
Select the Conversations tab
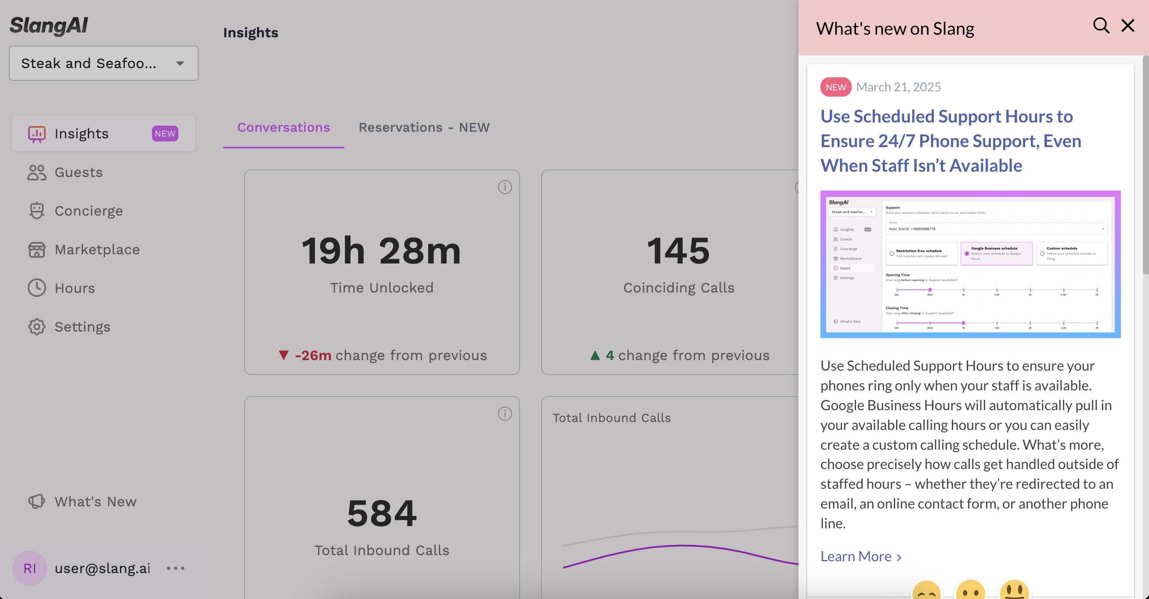point(284,127)
